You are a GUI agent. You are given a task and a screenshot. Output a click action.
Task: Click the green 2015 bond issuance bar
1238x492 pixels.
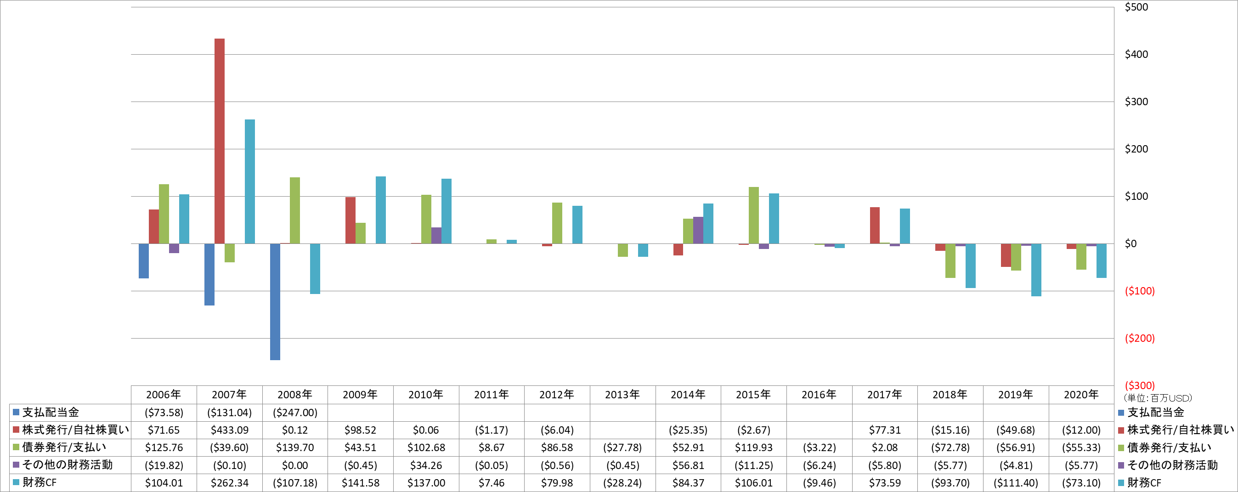(x=753, y=215)
